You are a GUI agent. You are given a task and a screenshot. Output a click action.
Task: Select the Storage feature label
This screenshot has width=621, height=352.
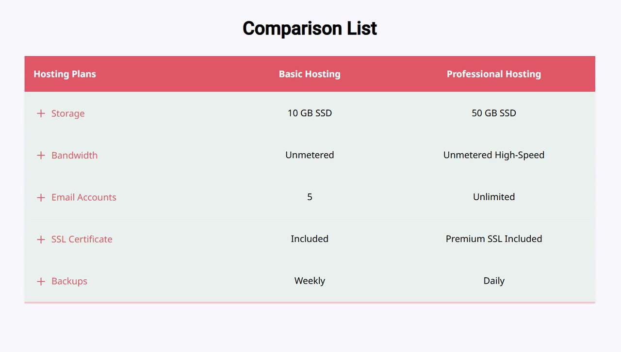[68, 113]
